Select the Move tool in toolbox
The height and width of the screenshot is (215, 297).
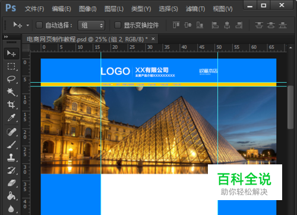(x=11, y=54)
